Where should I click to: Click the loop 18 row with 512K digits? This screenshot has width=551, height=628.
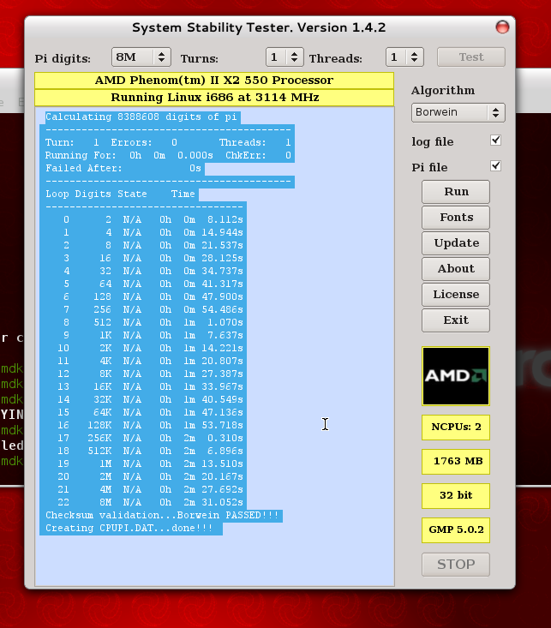pos(143,451)
